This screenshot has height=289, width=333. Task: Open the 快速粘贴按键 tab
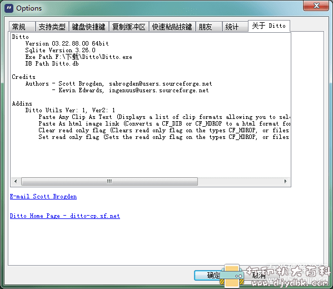pyautogui.click(x=172, y=27)
